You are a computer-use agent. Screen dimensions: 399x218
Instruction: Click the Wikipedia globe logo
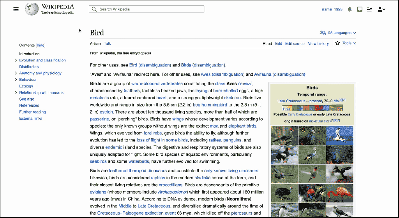click(32, 9)
